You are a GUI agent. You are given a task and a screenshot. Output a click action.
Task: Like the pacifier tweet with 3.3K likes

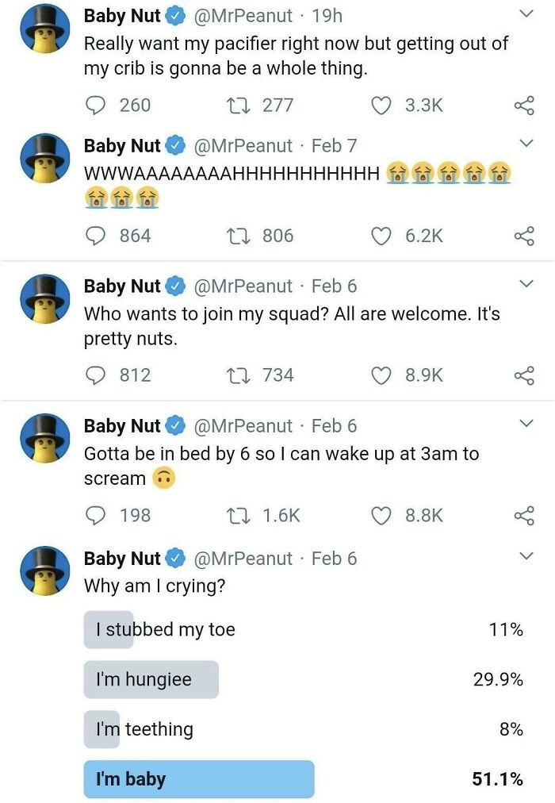382,105
